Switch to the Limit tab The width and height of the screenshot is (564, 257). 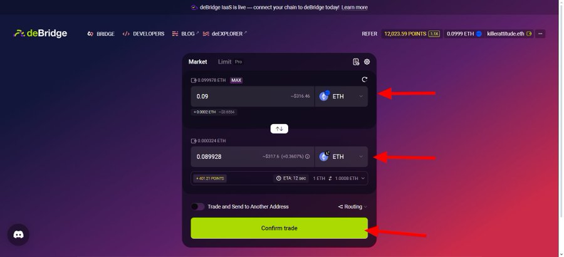(224, 61)
